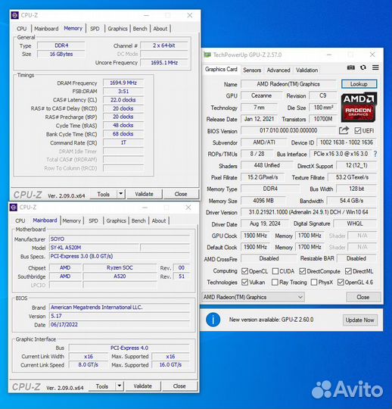This screenshot has height=409, width=392.
Task: Toggle the Ray Tracing checkbox
Action: tap(275, 283)
